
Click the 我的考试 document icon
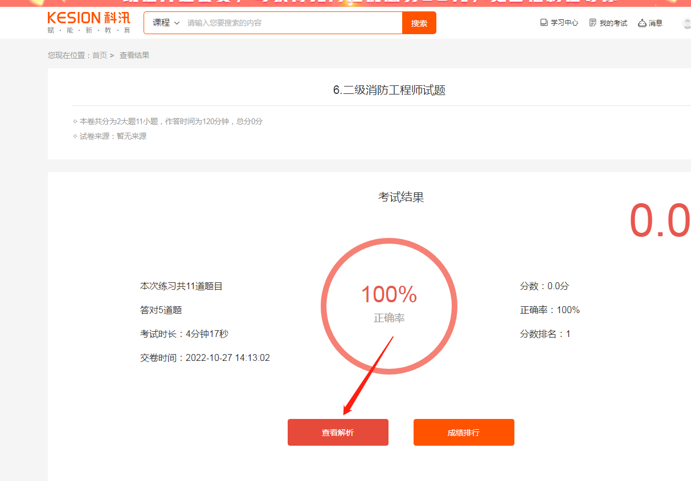click(593, 23)
